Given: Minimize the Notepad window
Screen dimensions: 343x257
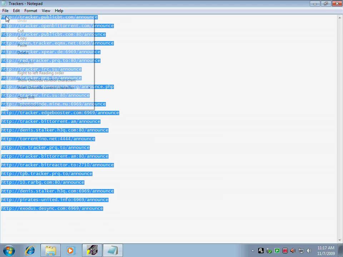Looking at the screenshot, I should click(x=315, y=4).
